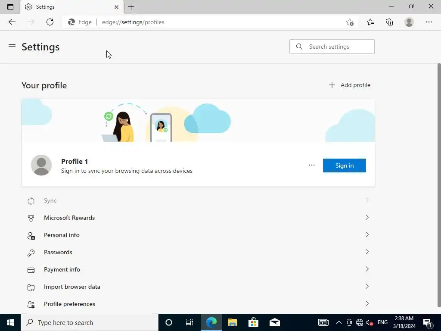Refresh the current page
The height and width of the screenshot is (331, 441).
tap(50, 22)
